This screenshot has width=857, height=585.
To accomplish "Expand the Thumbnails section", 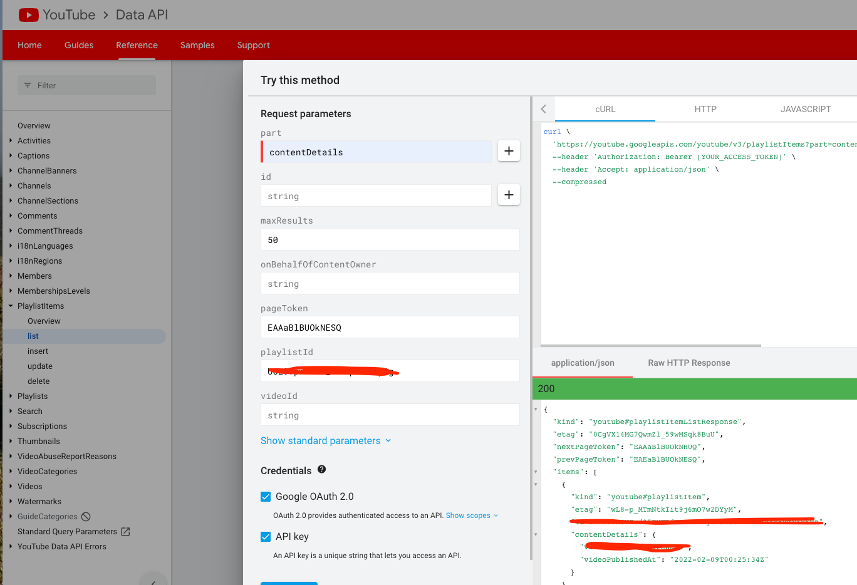I will [11, 442].
